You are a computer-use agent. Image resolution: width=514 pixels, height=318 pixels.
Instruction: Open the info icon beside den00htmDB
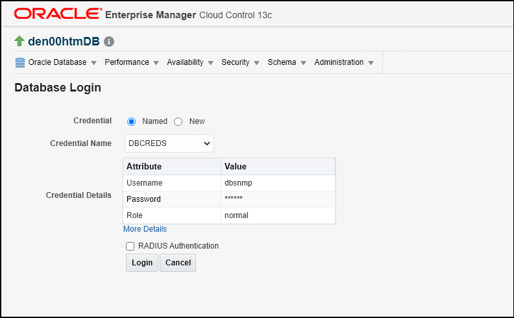tap(109, 42)
